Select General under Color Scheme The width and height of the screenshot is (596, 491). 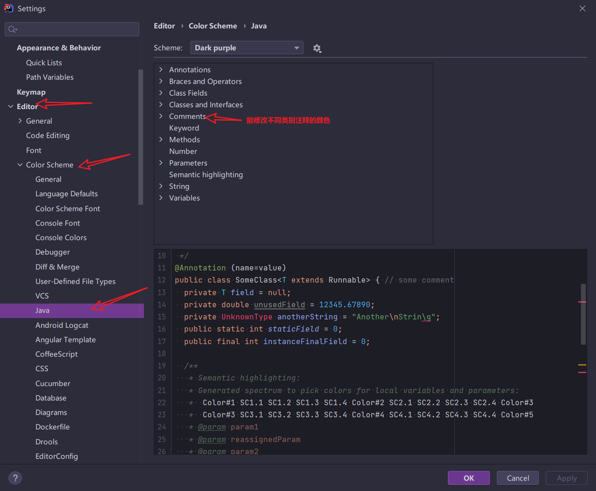point(48,180)
